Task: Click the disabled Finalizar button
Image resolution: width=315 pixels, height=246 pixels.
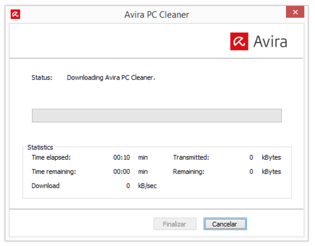Action: point(175,224)
